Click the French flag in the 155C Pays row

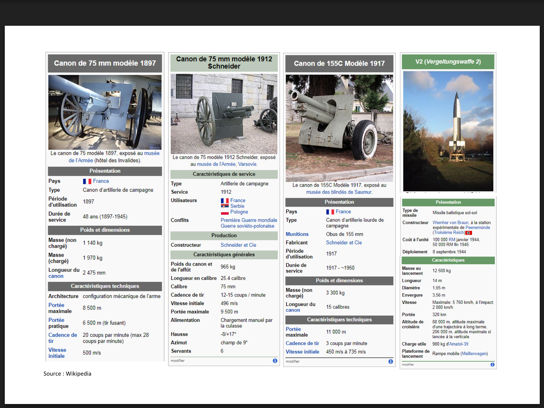tap(330, 212)
